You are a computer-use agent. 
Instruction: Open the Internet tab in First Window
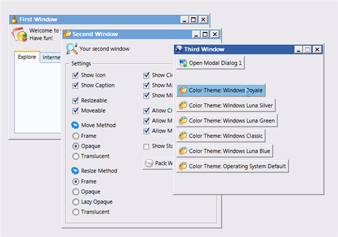(x=51, y=58)
